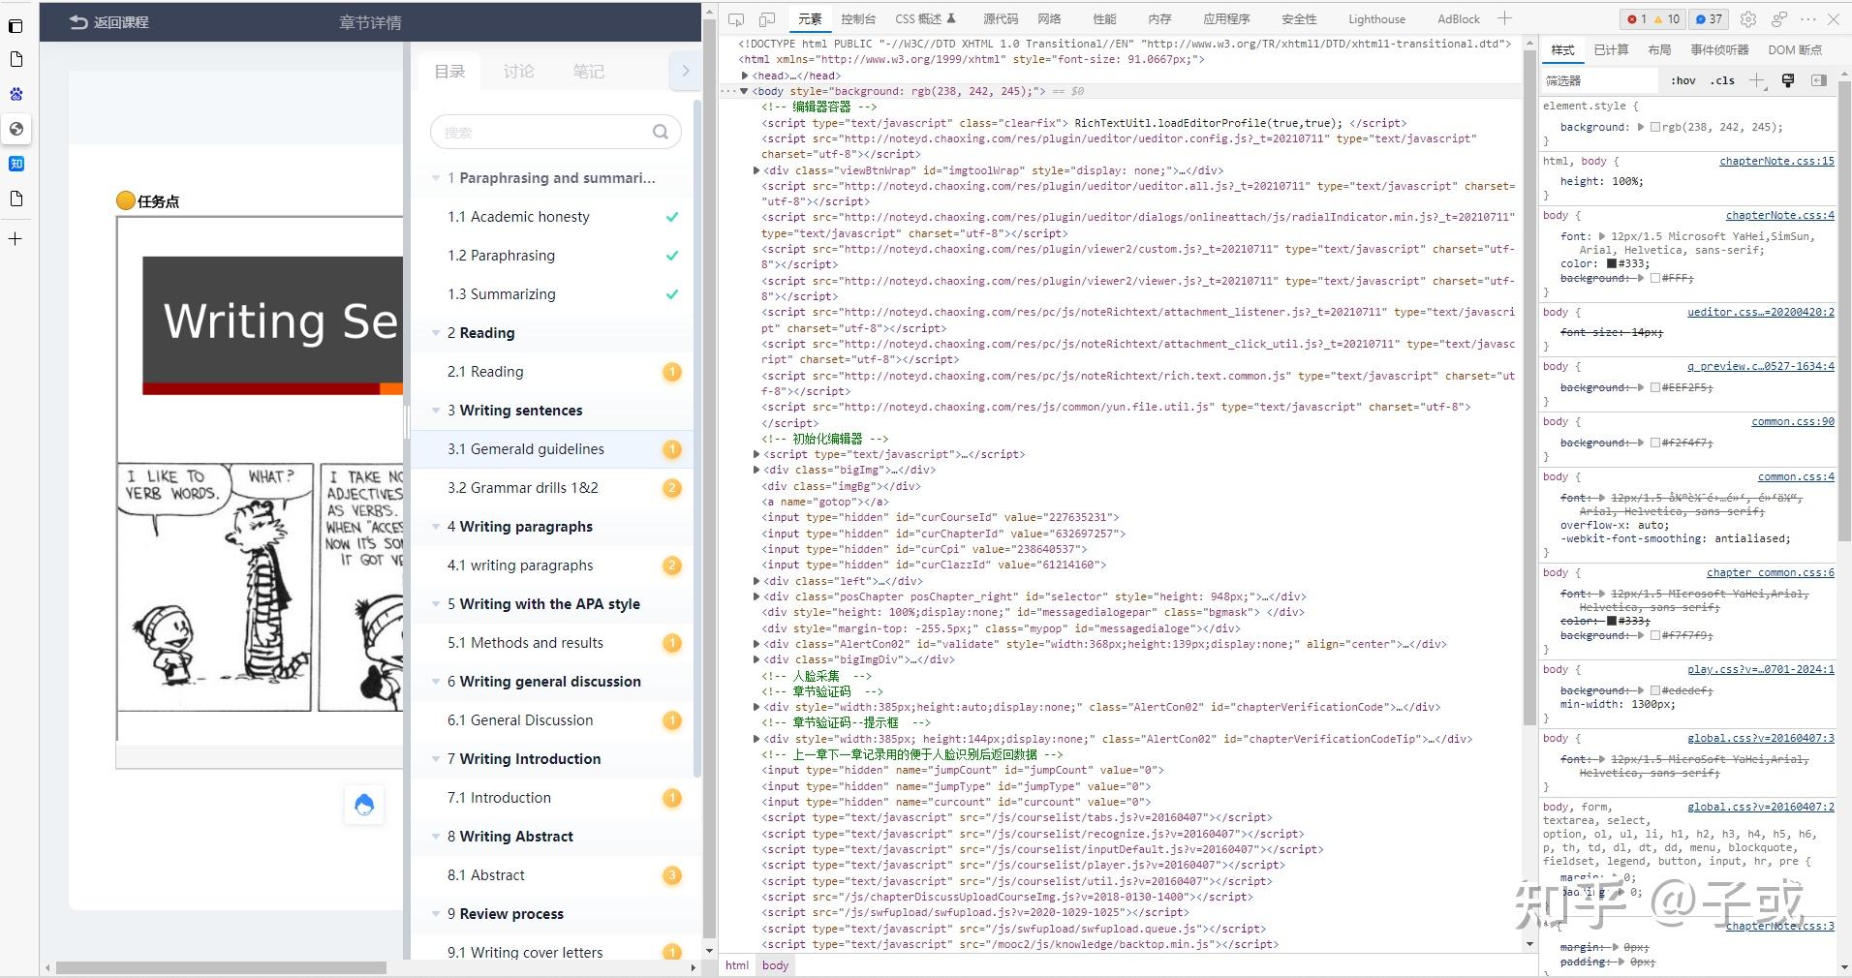This screenshot has width=1852, height=978.
Task: Open DevTools more options ellipsis
Action: tap(1807, 19)
